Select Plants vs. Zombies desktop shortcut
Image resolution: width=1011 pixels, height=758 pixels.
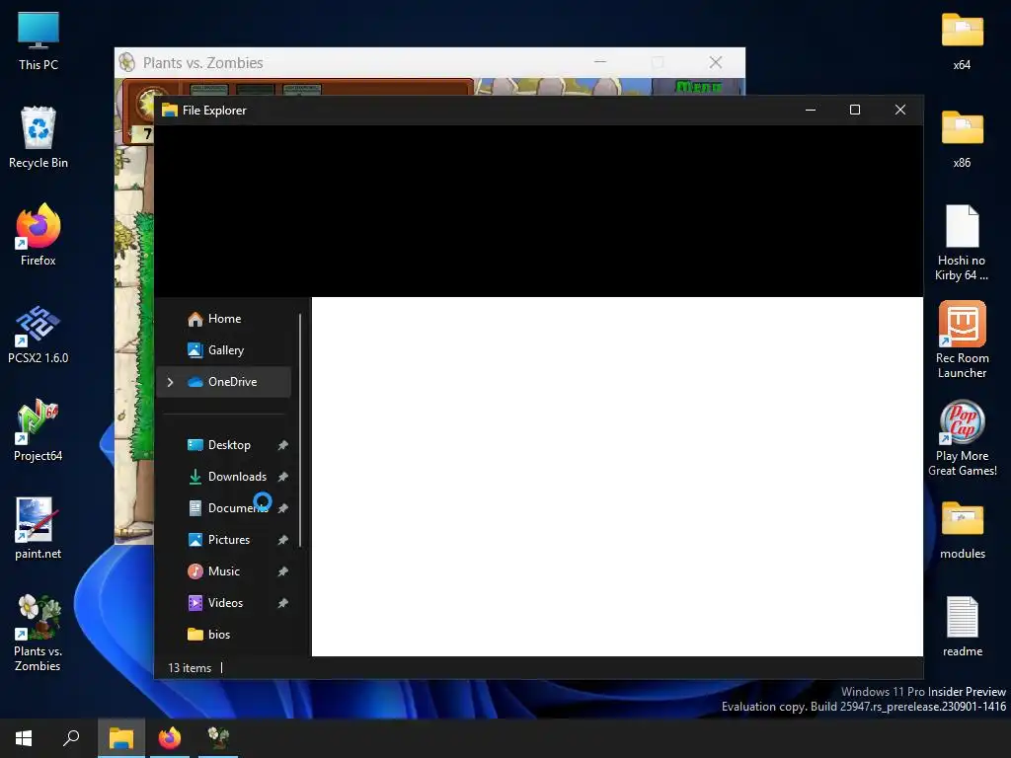click(x=39, y=633)
